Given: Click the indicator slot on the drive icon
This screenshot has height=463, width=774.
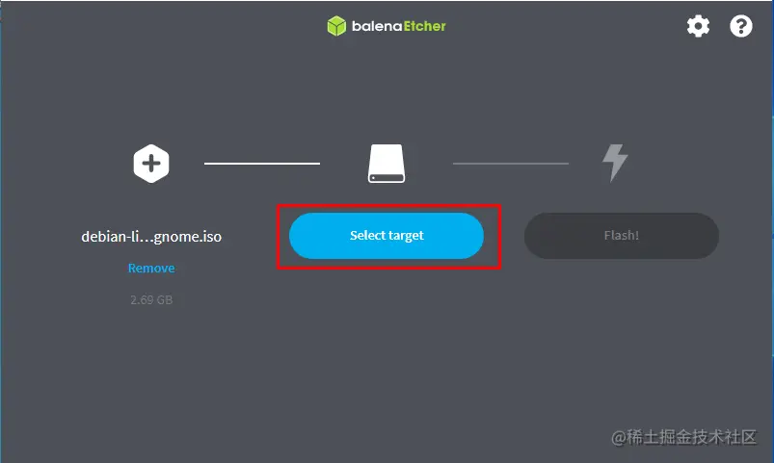Looking at the screenshot, I should (374, 177).
